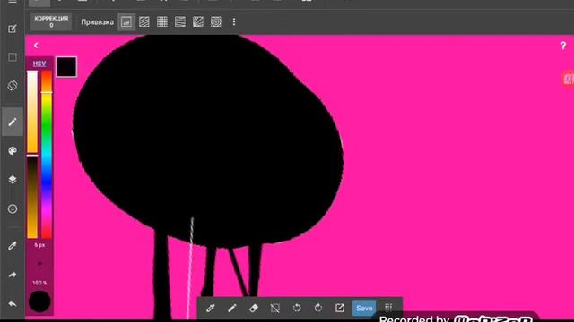The height and width of the screenshot is (322, 574).
Task: Select pen tool in bottom floating toolbar
Action: click(x=232, y=308)
